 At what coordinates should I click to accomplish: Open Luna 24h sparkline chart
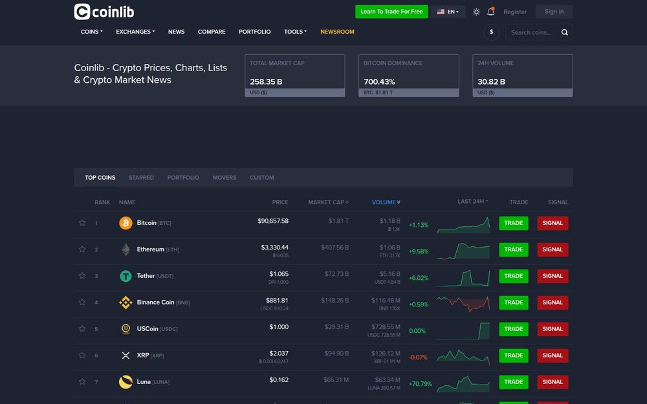tap(463, 383)
